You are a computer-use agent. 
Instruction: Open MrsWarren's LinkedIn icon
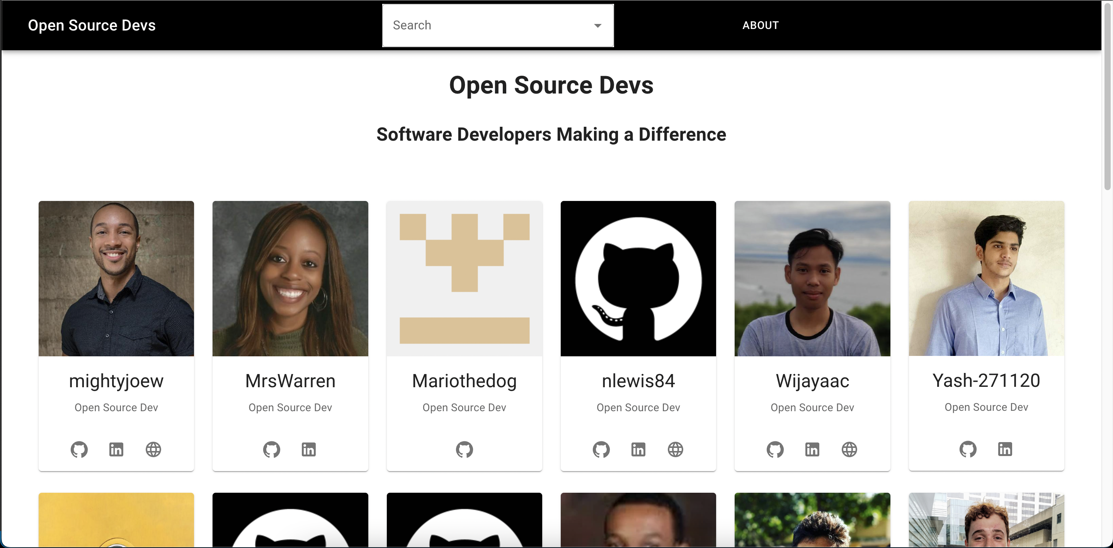point(308,449)
